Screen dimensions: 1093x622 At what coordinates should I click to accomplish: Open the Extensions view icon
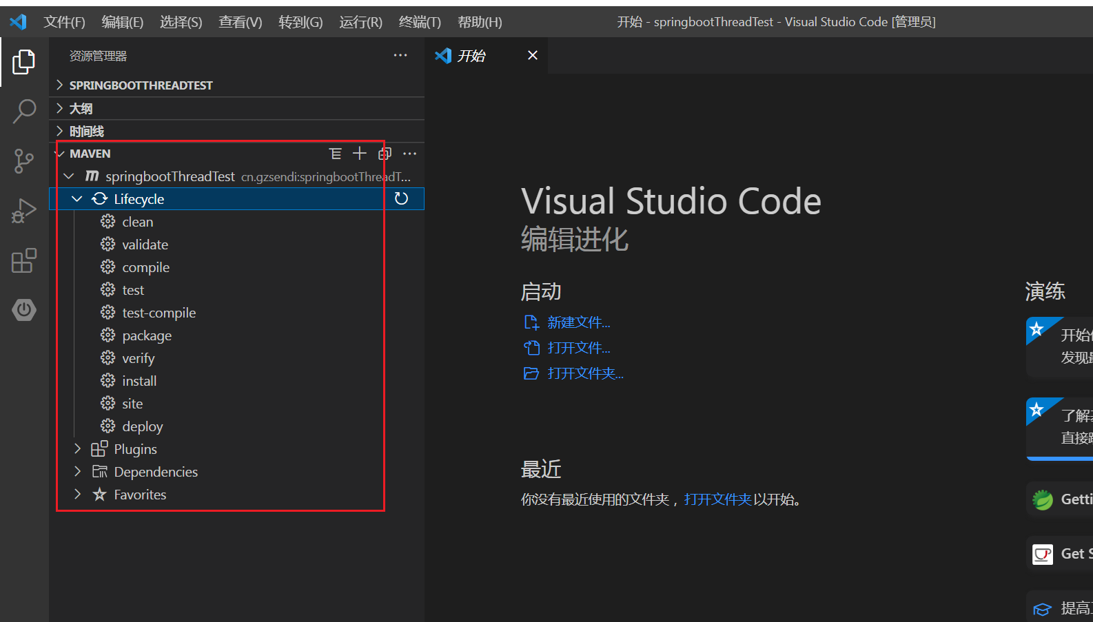pyautogui.click(x=23, y=260)
